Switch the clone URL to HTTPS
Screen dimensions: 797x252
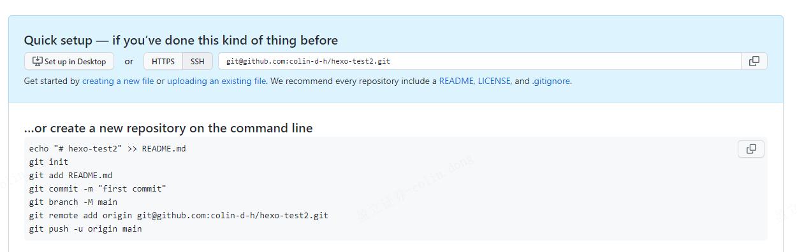point(163,62)
